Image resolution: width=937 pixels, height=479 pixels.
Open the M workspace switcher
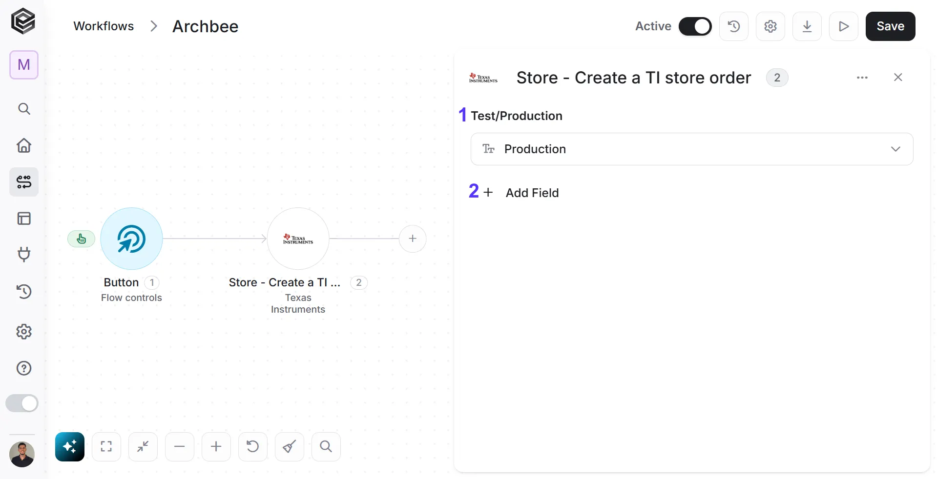click(24, 65)
